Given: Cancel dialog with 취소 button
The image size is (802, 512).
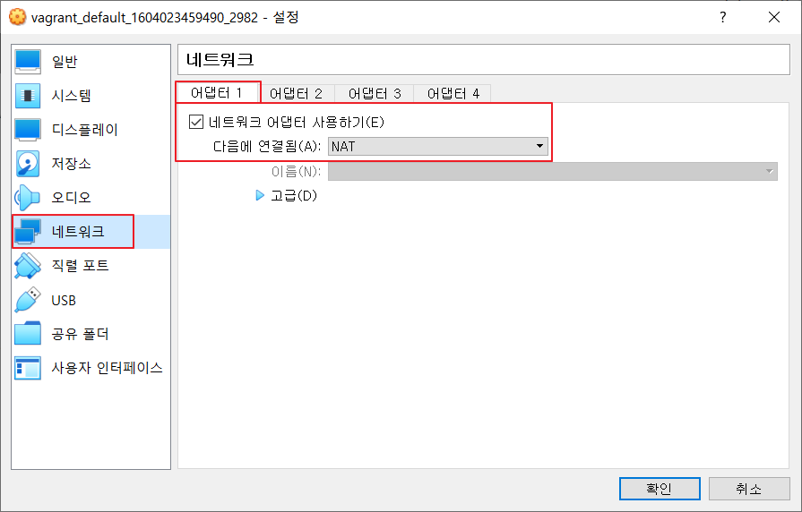Looking at the screenshot, I should click(749, 489).
